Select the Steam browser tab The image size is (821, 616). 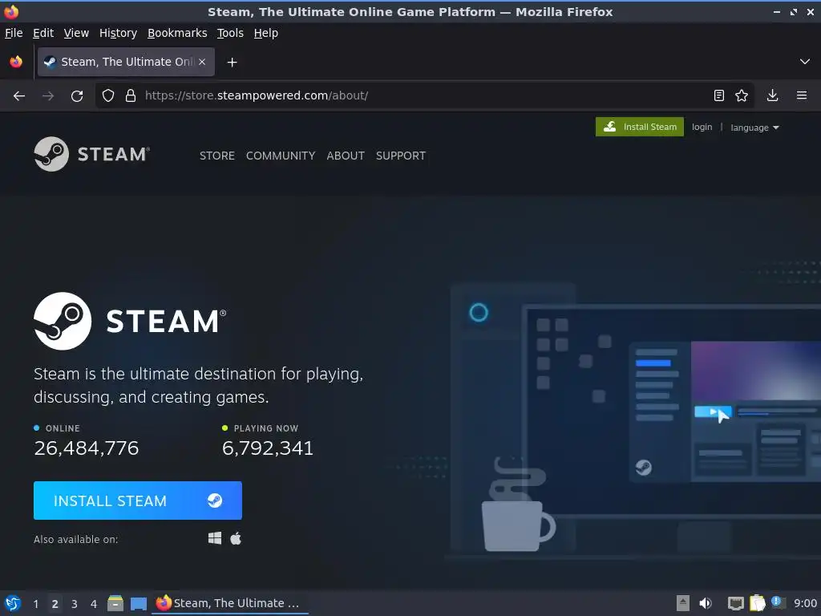click(x=126, y=62)
